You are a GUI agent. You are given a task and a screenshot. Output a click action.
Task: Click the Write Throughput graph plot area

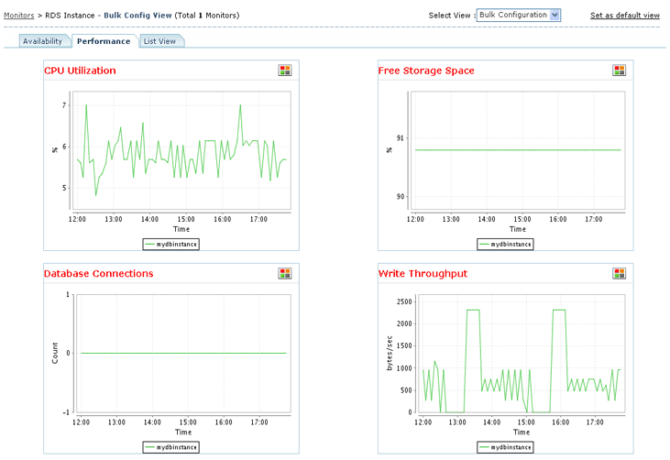tap(522, 354)
